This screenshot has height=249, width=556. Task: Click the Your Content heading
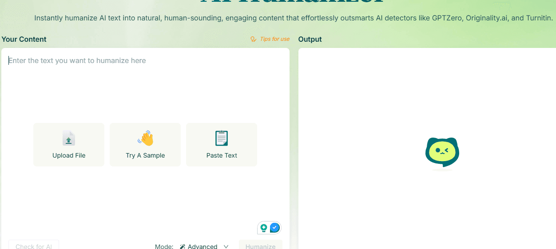coord(24,39)
